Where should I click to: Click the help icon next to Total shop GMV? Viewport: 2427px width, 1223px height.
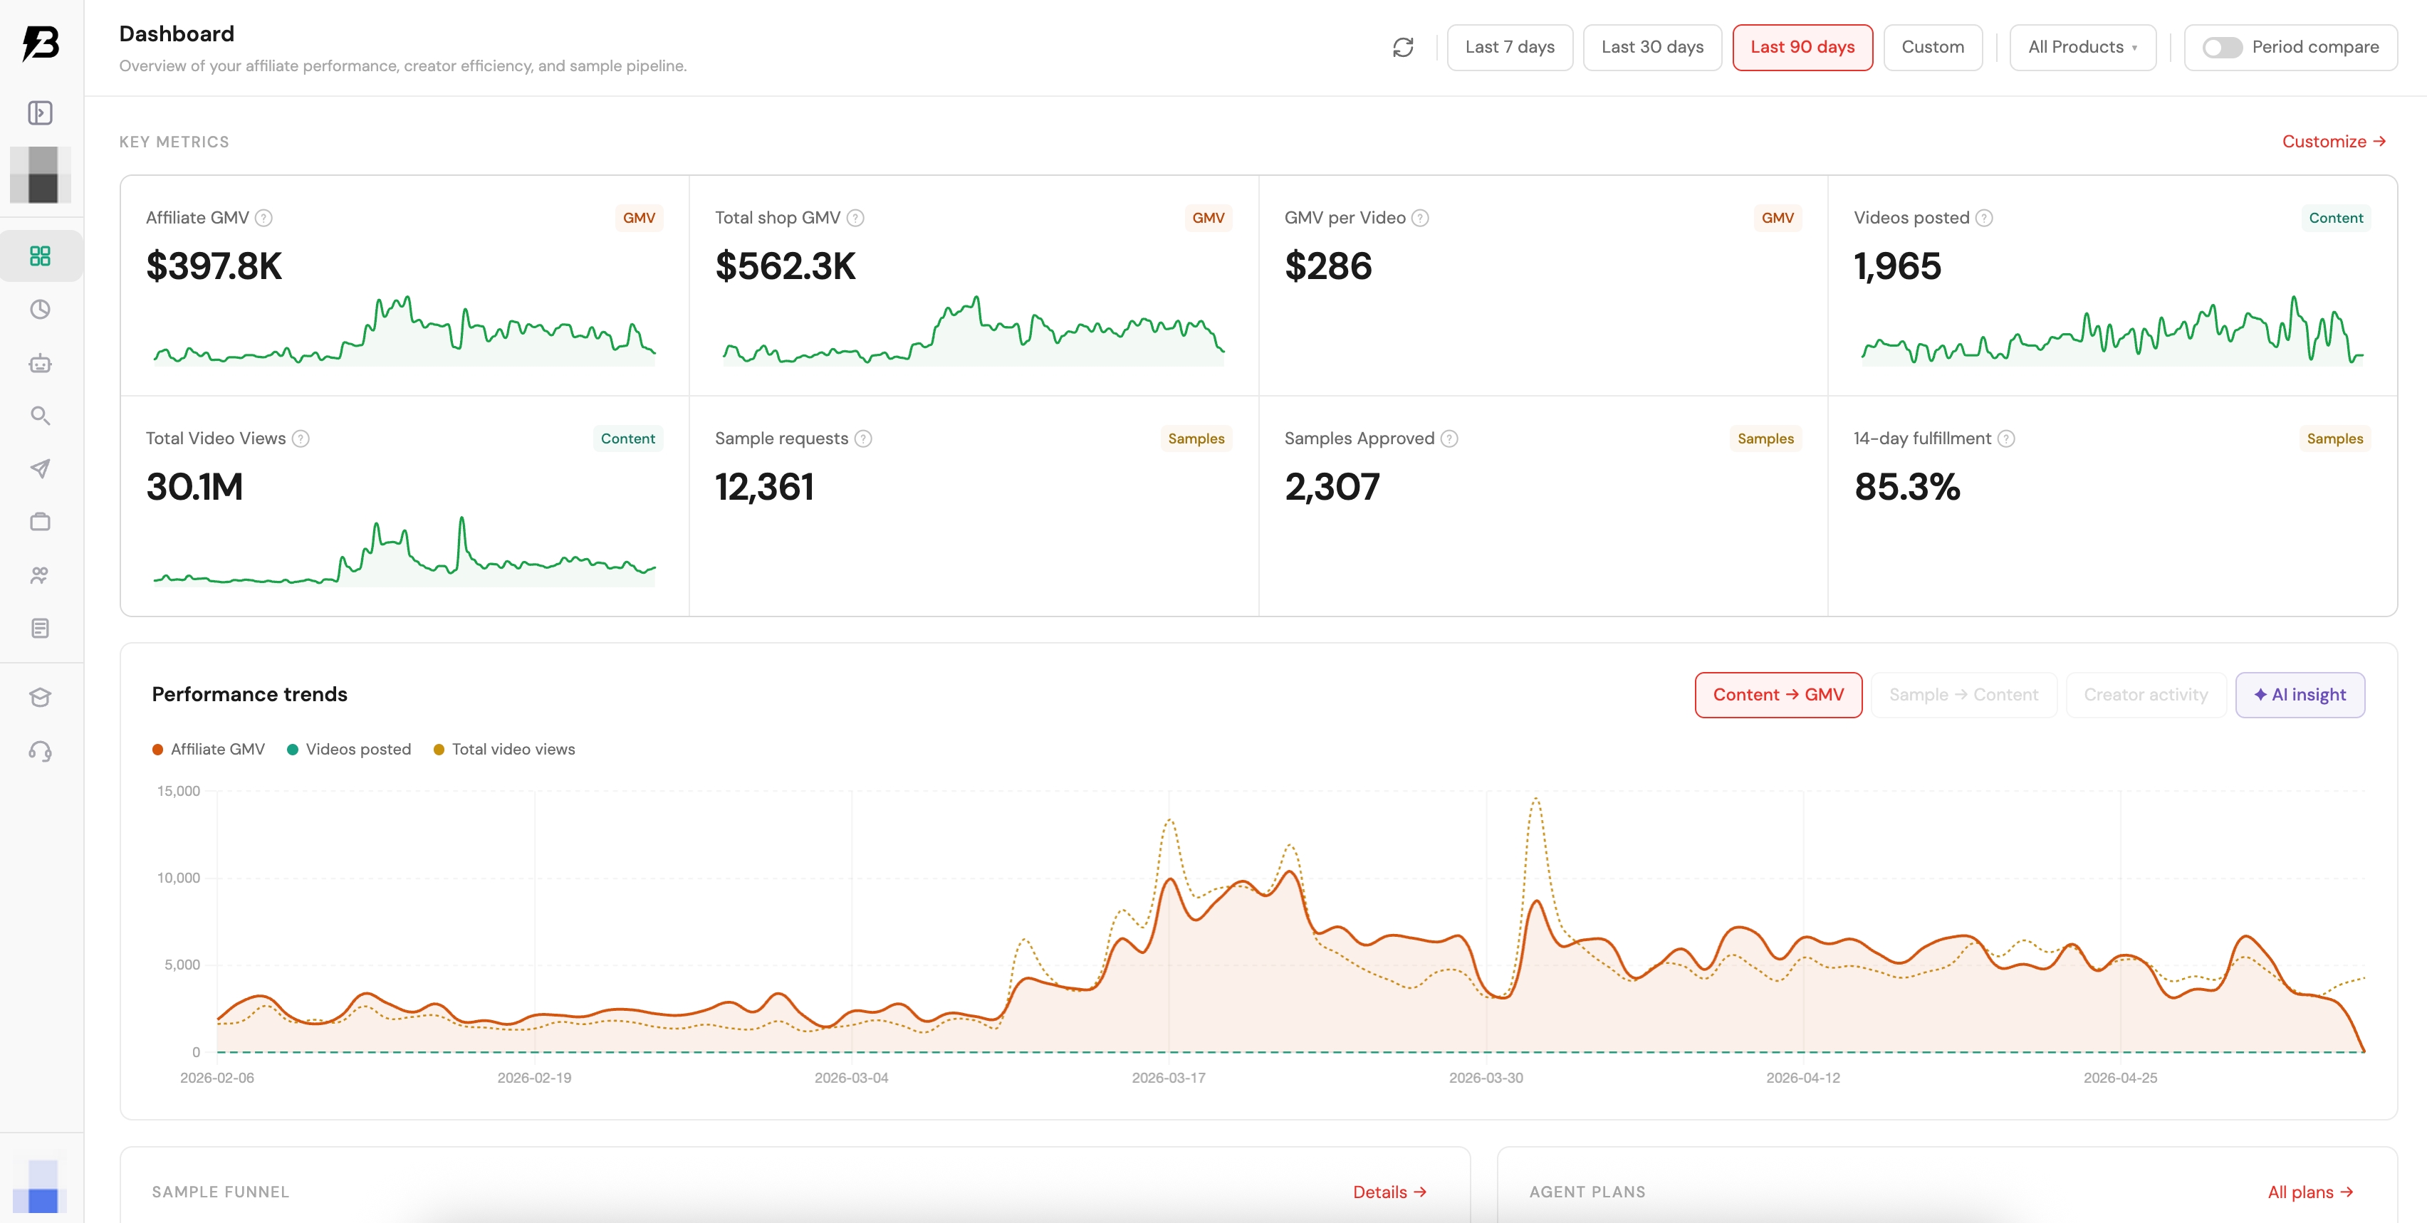coord(855,218)
